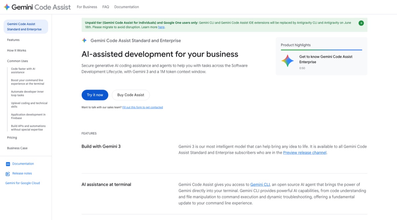This screenshot has height=220, width=397.
Task: Click the 'here' link in migration banner
Action: (x=161, y=27)
